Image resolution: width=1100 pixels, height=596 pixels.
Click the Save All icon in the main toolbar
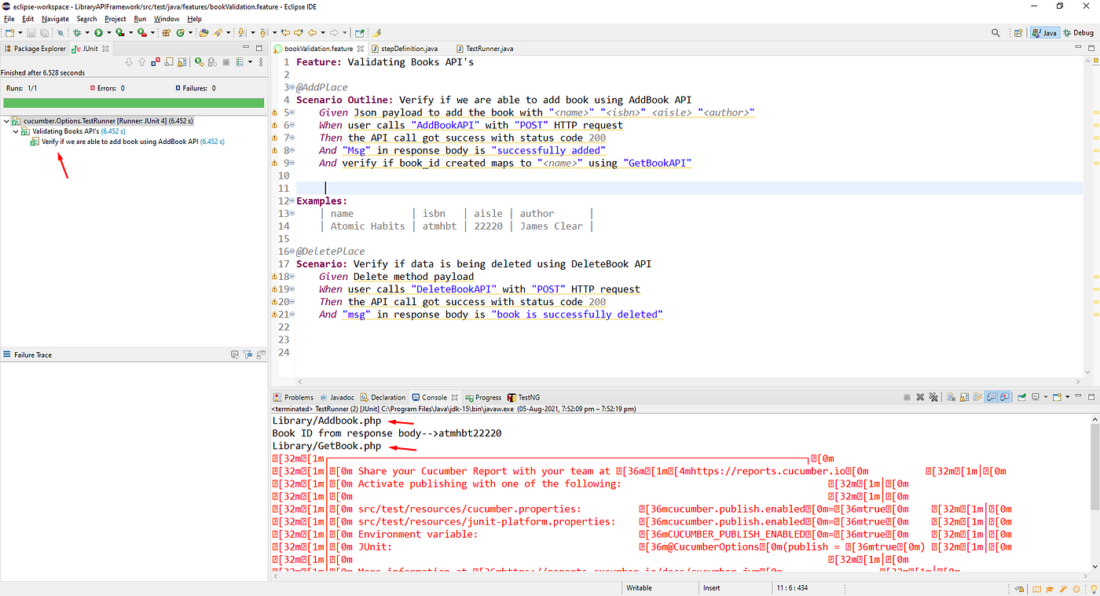pos(44,33)
